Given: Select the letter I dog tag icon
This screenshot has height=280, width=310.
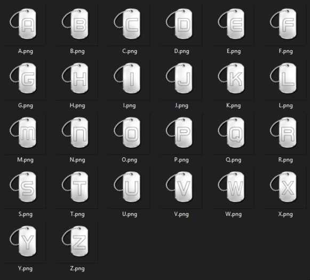Looking at the screenshot, I should coord(127,78).
